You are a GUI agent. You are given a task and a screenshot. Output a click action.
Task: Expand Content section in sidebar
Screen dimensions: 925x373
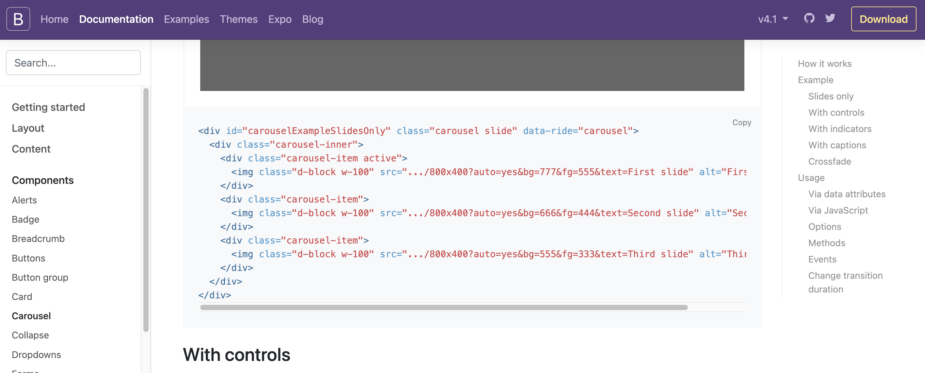tap(31, 149)
